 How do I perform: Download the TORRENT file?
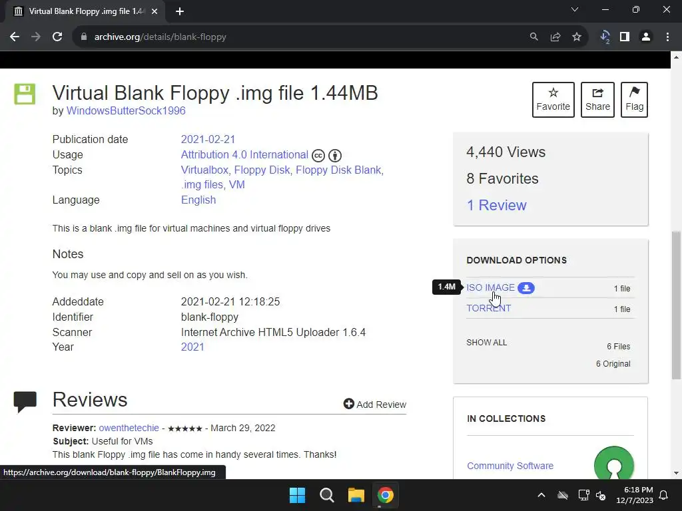pos(489,308)
